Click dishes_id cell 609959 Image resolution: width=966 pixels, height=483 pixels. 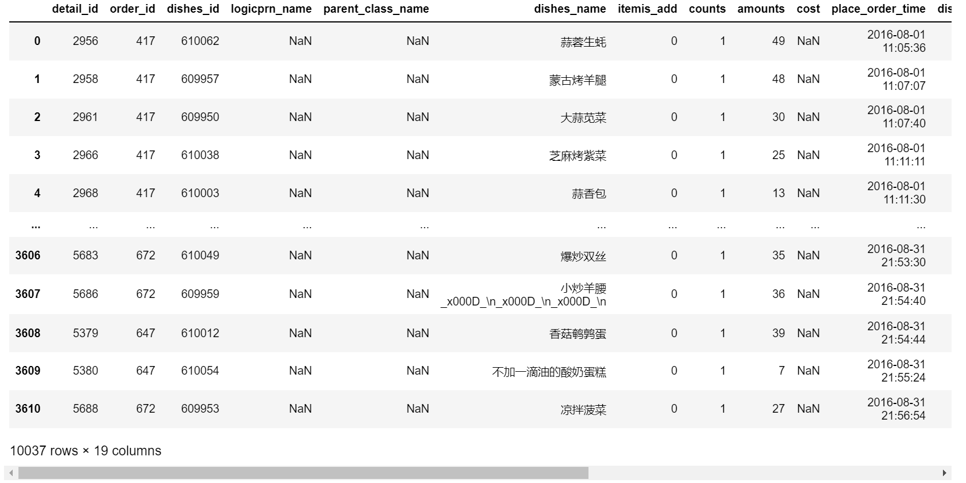pos(200,294)
